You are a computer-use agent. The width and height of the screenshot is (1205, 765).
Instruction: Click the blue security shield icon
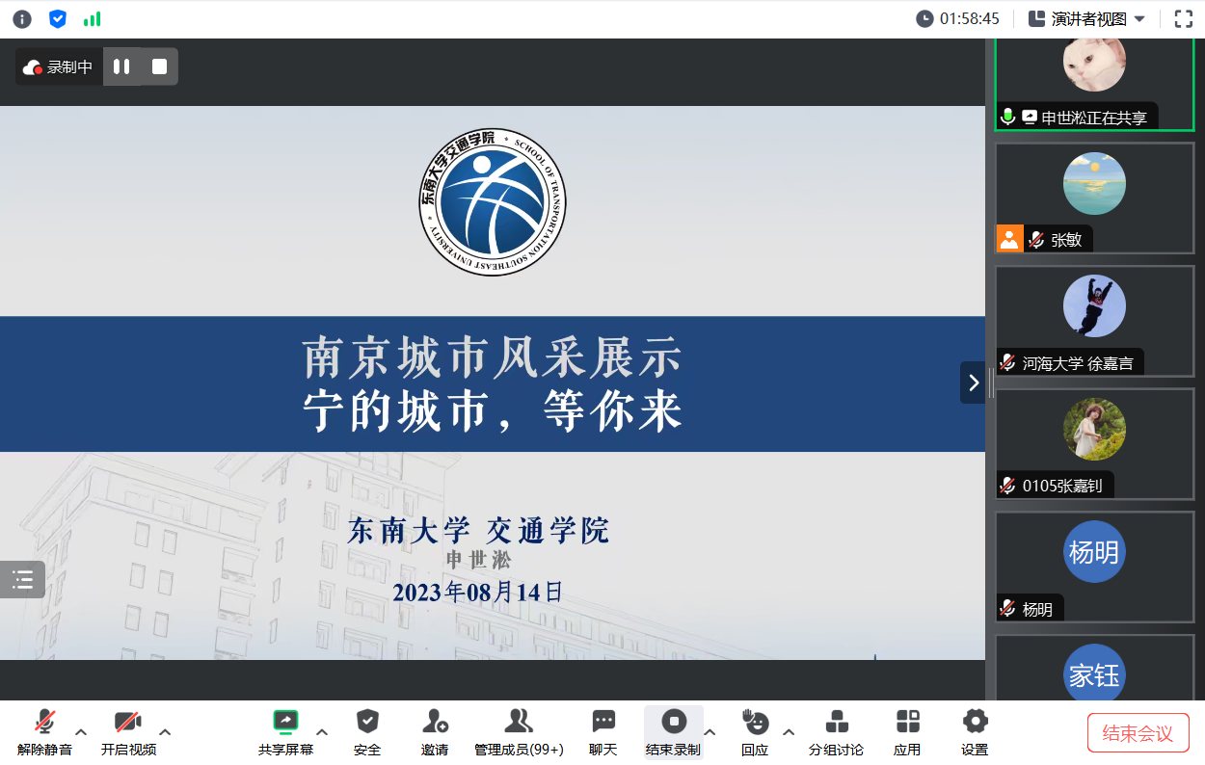[58, 18]
